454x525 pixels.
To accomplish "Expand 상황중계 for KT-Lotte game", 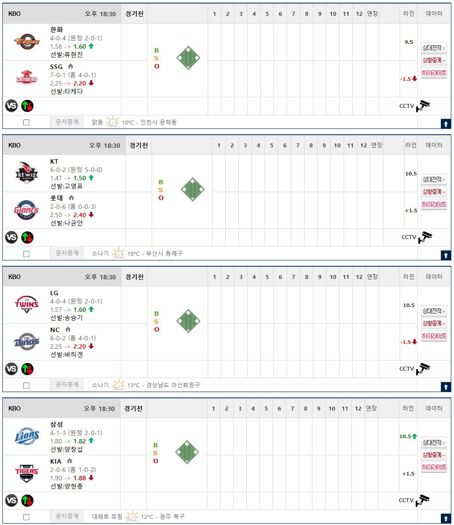I will [x=434, y=192].
